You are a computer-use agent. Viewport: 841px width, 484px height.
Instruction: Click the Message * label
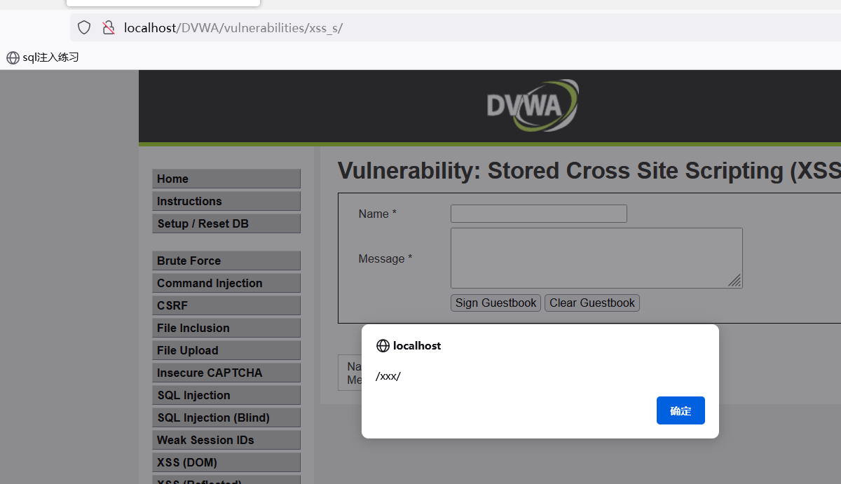coord(385,258)
